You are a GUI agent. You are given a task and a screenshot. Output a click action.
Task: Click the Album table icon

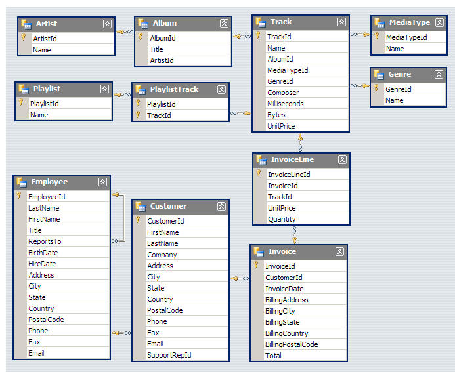143,23
